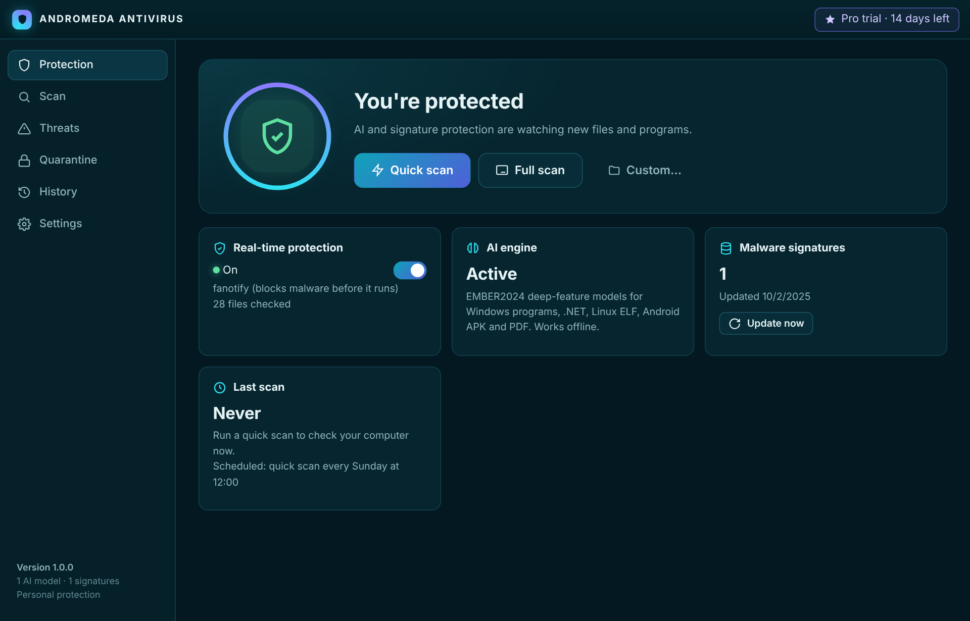Open the Threats page

pyautogui.click(x=87, y=128)
